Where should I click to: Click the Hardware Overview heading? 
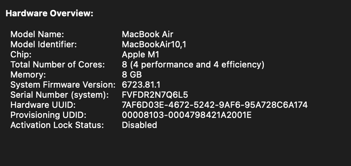point(49,14)
